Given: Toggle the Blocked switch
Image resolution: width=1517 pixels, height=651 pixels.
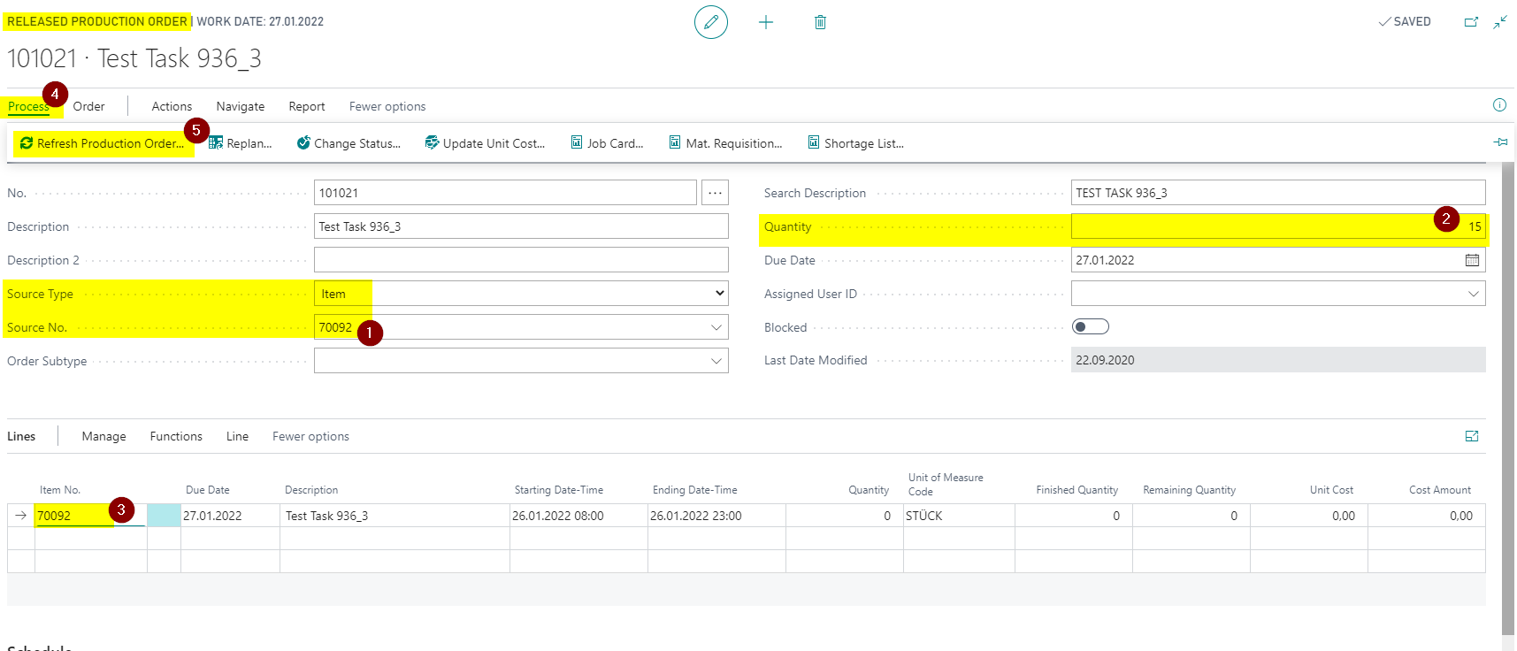Looking at the screenshot, I should 1090,327.
